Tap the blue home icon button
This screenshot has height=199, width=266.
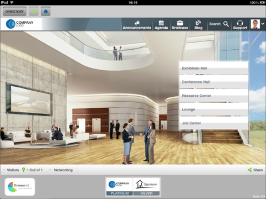(45, 12)
